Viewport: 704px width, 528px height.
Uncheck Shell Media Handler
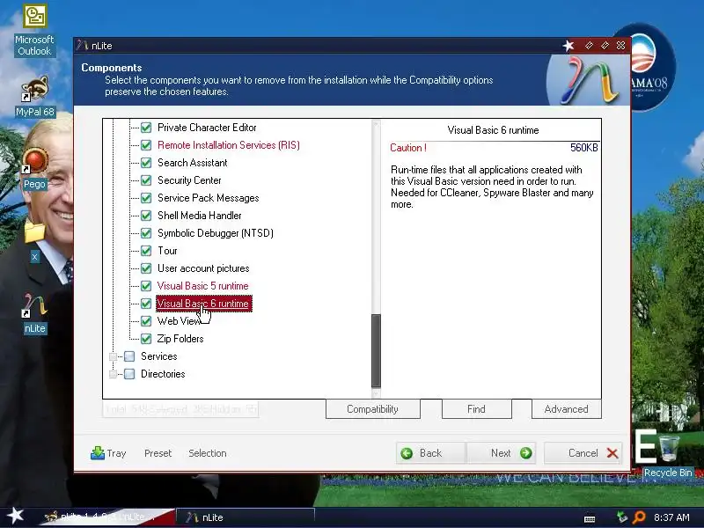point(146,216)
